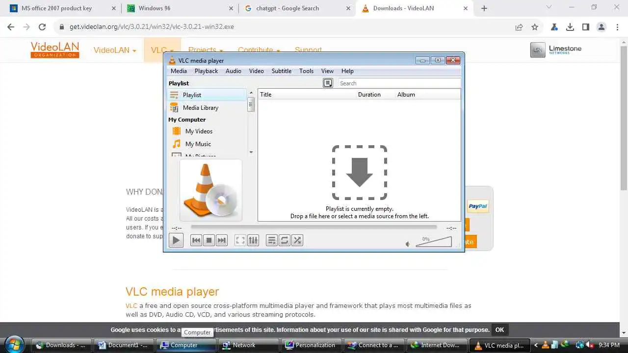Switch to Personalization window in taskbar
This screenshot has width=628, height=353.
tap(311, 345)
